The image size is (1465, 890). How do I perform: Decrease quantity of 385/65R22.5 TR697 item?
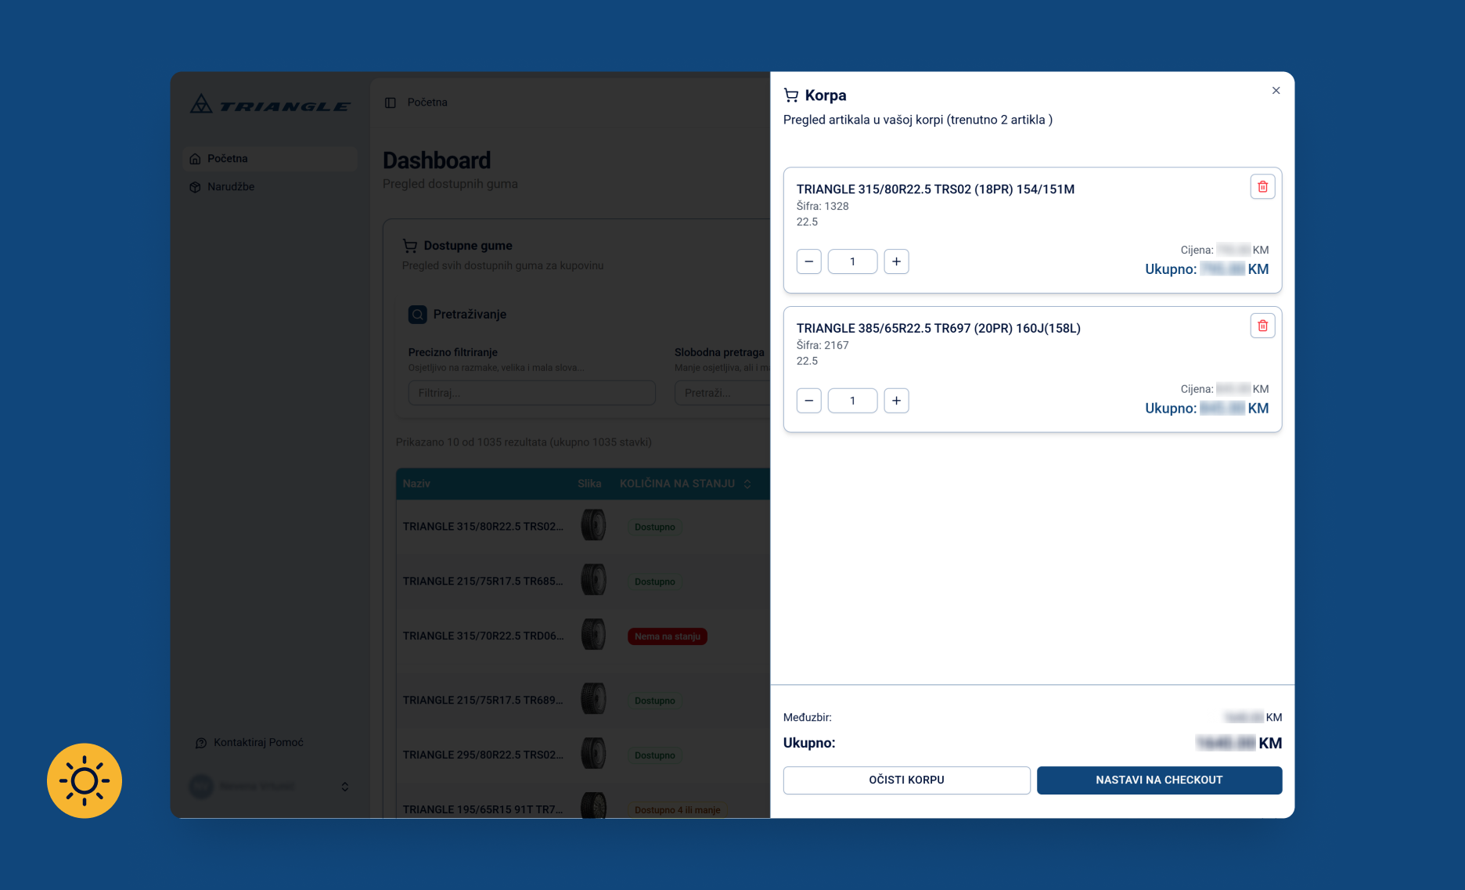coord(809,401)
